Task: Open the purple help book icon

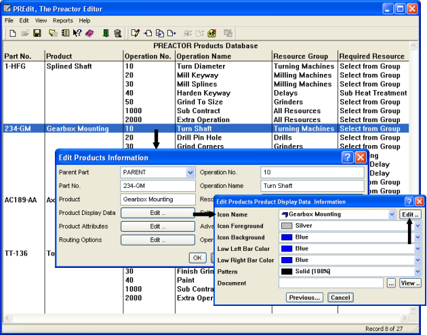Action: [89, 33]
